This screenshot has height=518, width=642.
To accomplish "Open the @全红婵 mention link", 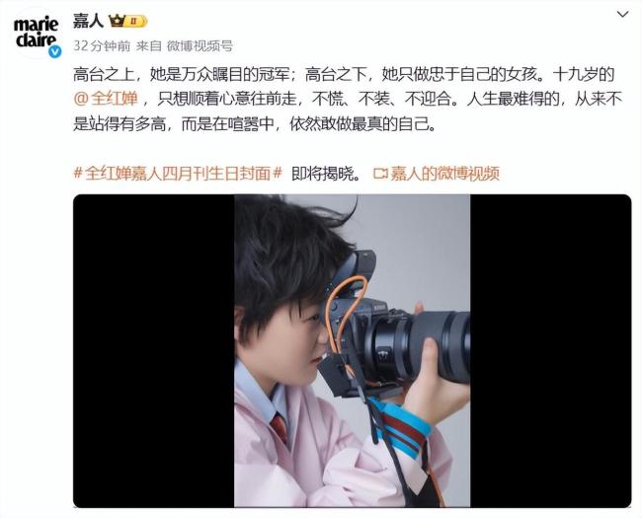I will tap(106, 100).
